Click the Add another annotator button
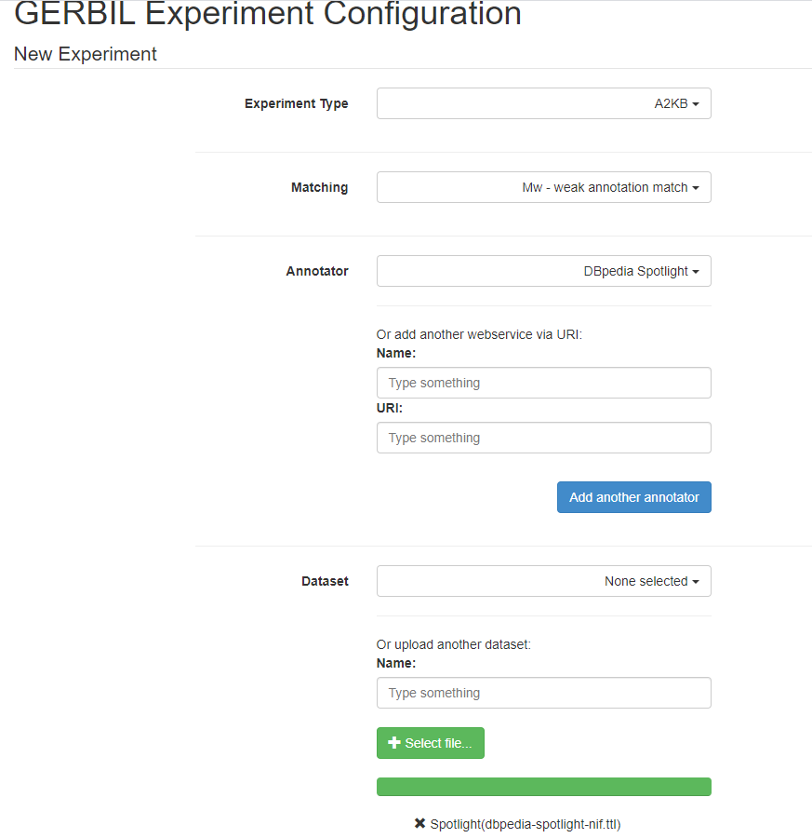The image size is (812, 838). pyautogui.click(x=633, y=496)
